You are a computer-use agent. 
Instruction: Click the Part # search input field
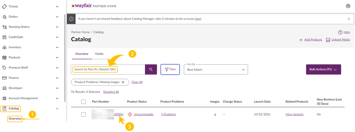pos(108,69)
